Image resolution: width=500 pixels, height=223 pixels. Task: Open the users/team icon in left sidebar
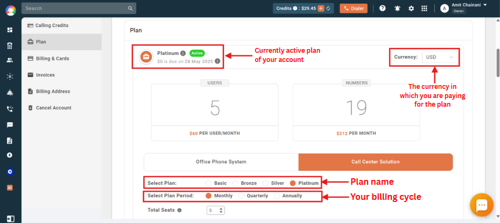[10, 60]
